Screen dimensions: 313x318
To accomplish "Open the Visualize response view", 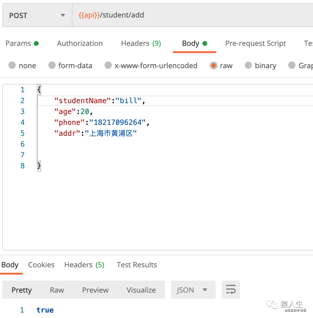I will click(x=141, y=290).
